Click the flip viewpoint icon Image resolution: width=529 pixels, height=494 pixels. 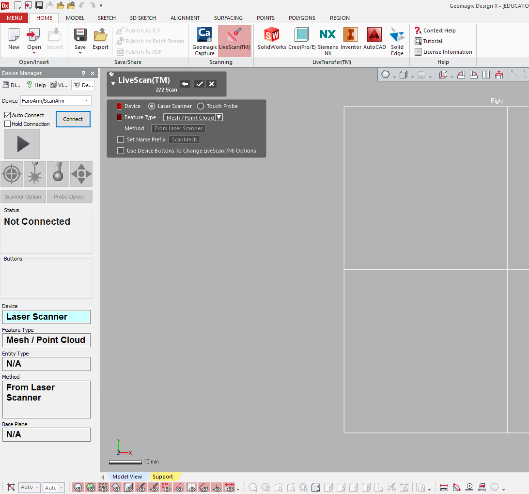(486, 75)
